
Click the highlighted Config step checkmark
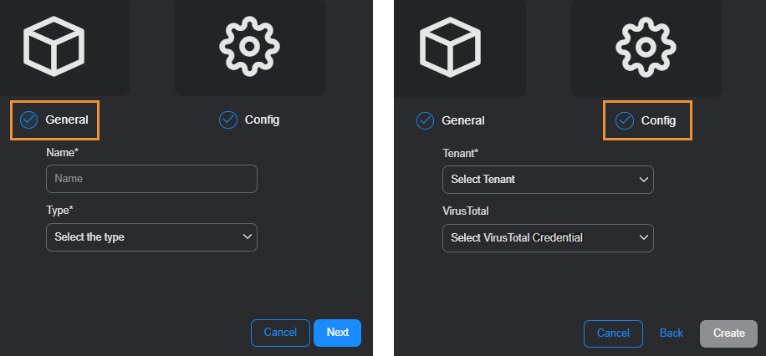625,120
